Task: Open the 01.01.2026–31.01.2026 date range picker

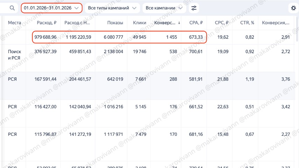Action: pyautogui.click(x=51, y=8)
